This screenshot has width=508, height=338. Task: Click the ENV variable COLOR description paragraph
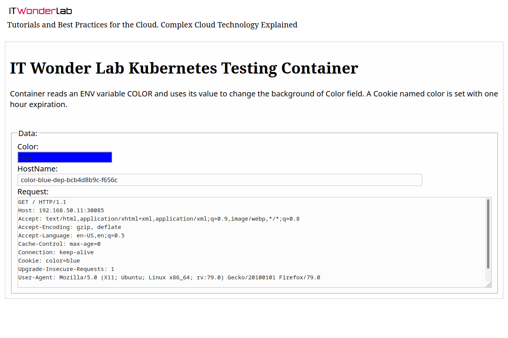point(254,99)
